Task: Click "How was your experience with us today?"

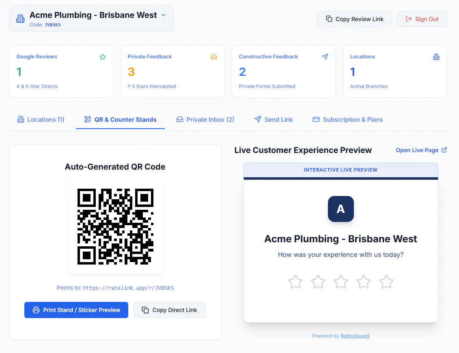Action: click(x=341, y=255)
